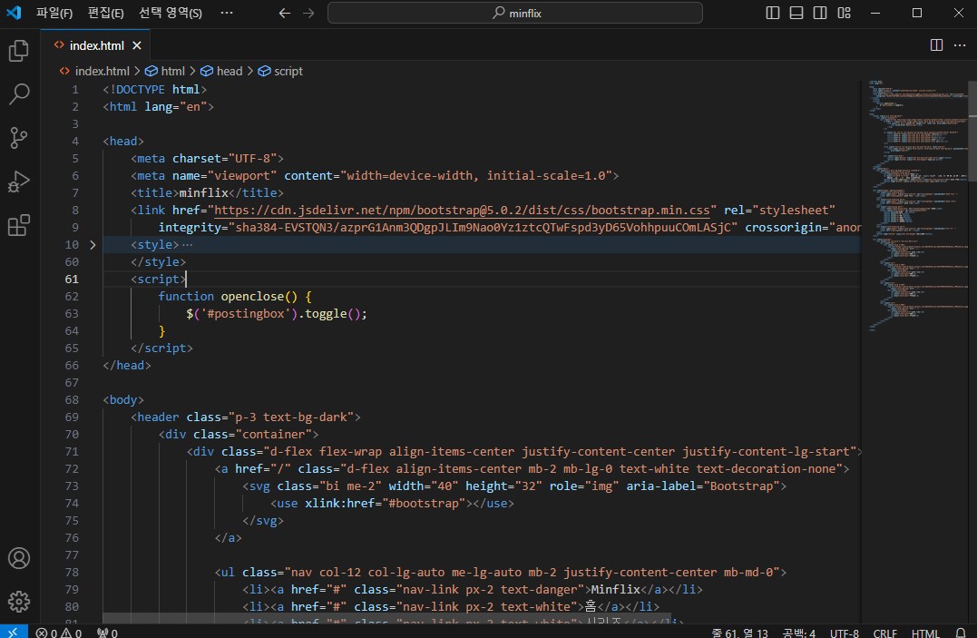977x638 pixels.
Task: Click the horizontal scrollbar at editor bottom
Action: [x=386, y=618]
